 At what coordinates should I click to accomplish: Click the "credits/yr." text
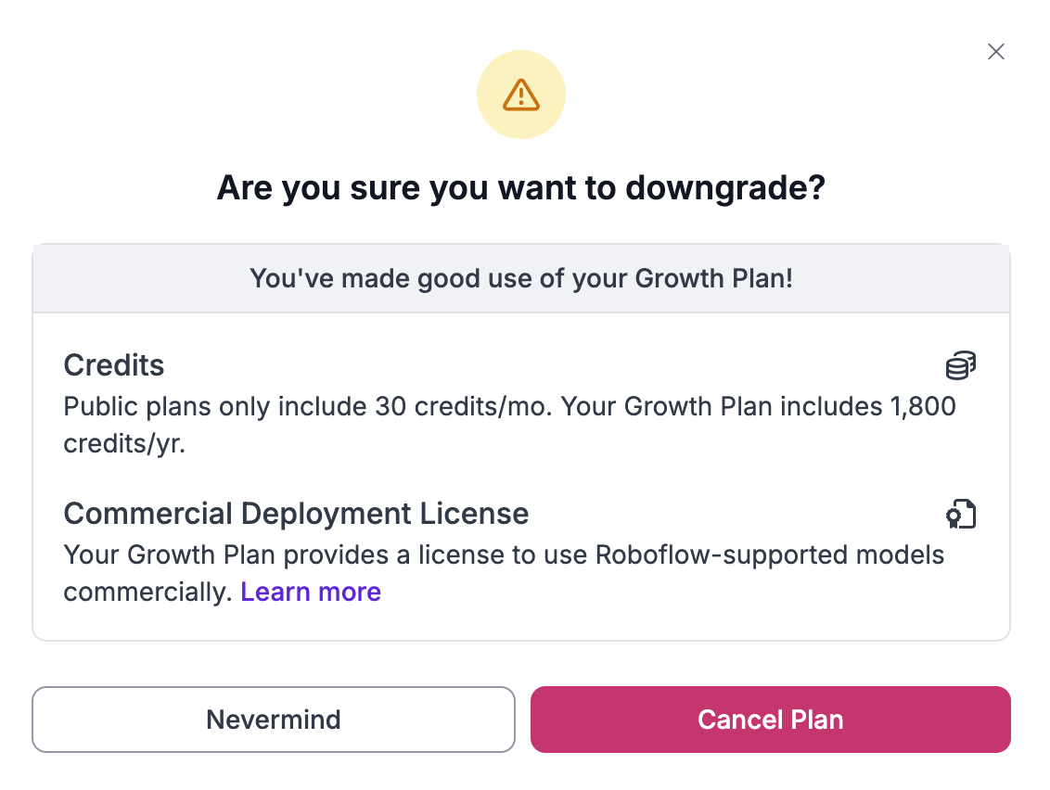pyautogui.click(x=124, y=444)
